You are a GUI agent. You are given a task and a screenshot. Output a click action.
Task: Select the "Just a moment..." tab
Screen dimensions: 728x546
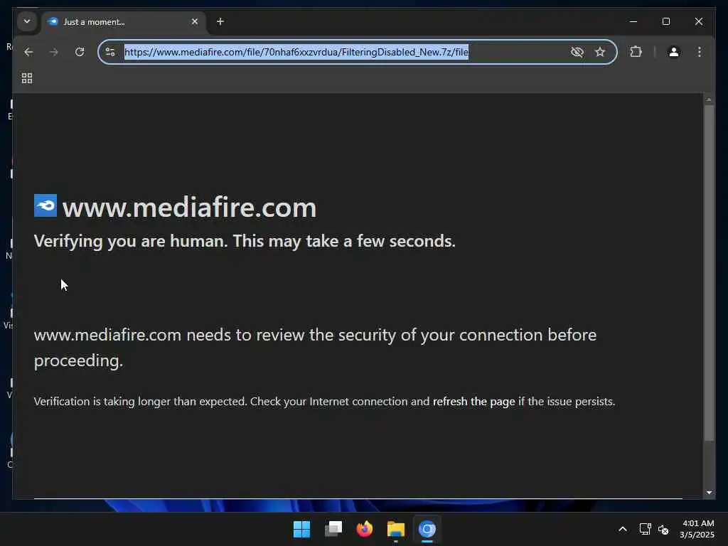tap(124, 22)
